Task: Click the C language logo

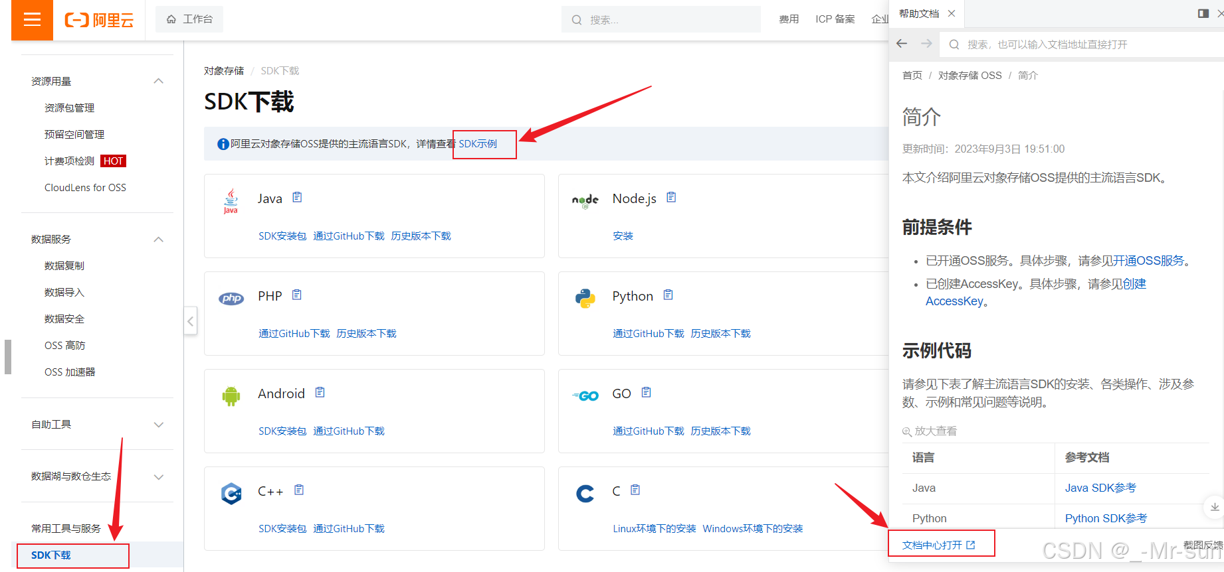Action: (585, 494)
